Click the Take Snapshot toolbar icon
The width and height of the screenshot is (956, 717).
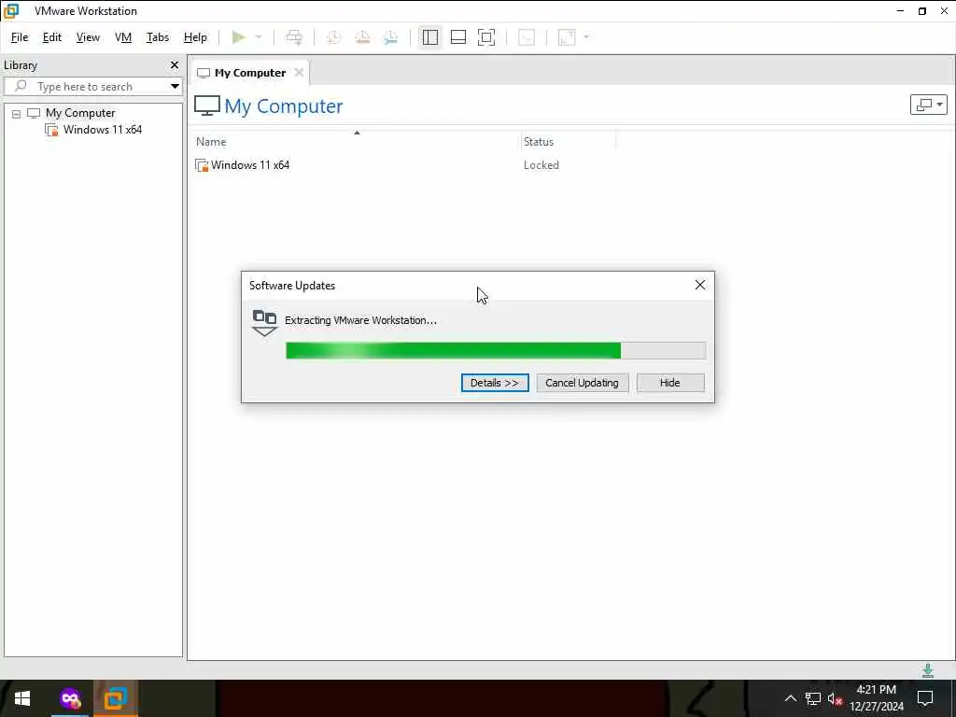333,37
